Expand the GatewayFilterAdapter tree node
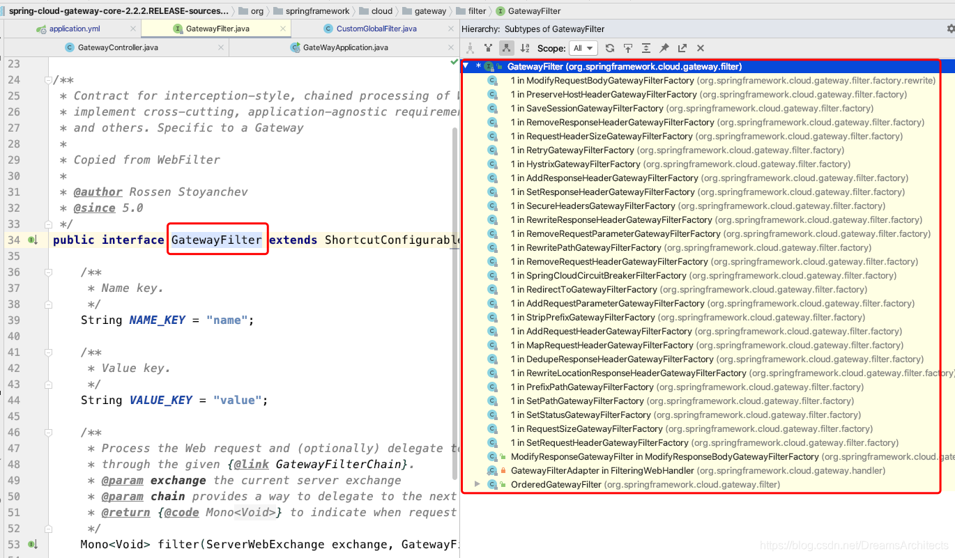 click(477, 470)
